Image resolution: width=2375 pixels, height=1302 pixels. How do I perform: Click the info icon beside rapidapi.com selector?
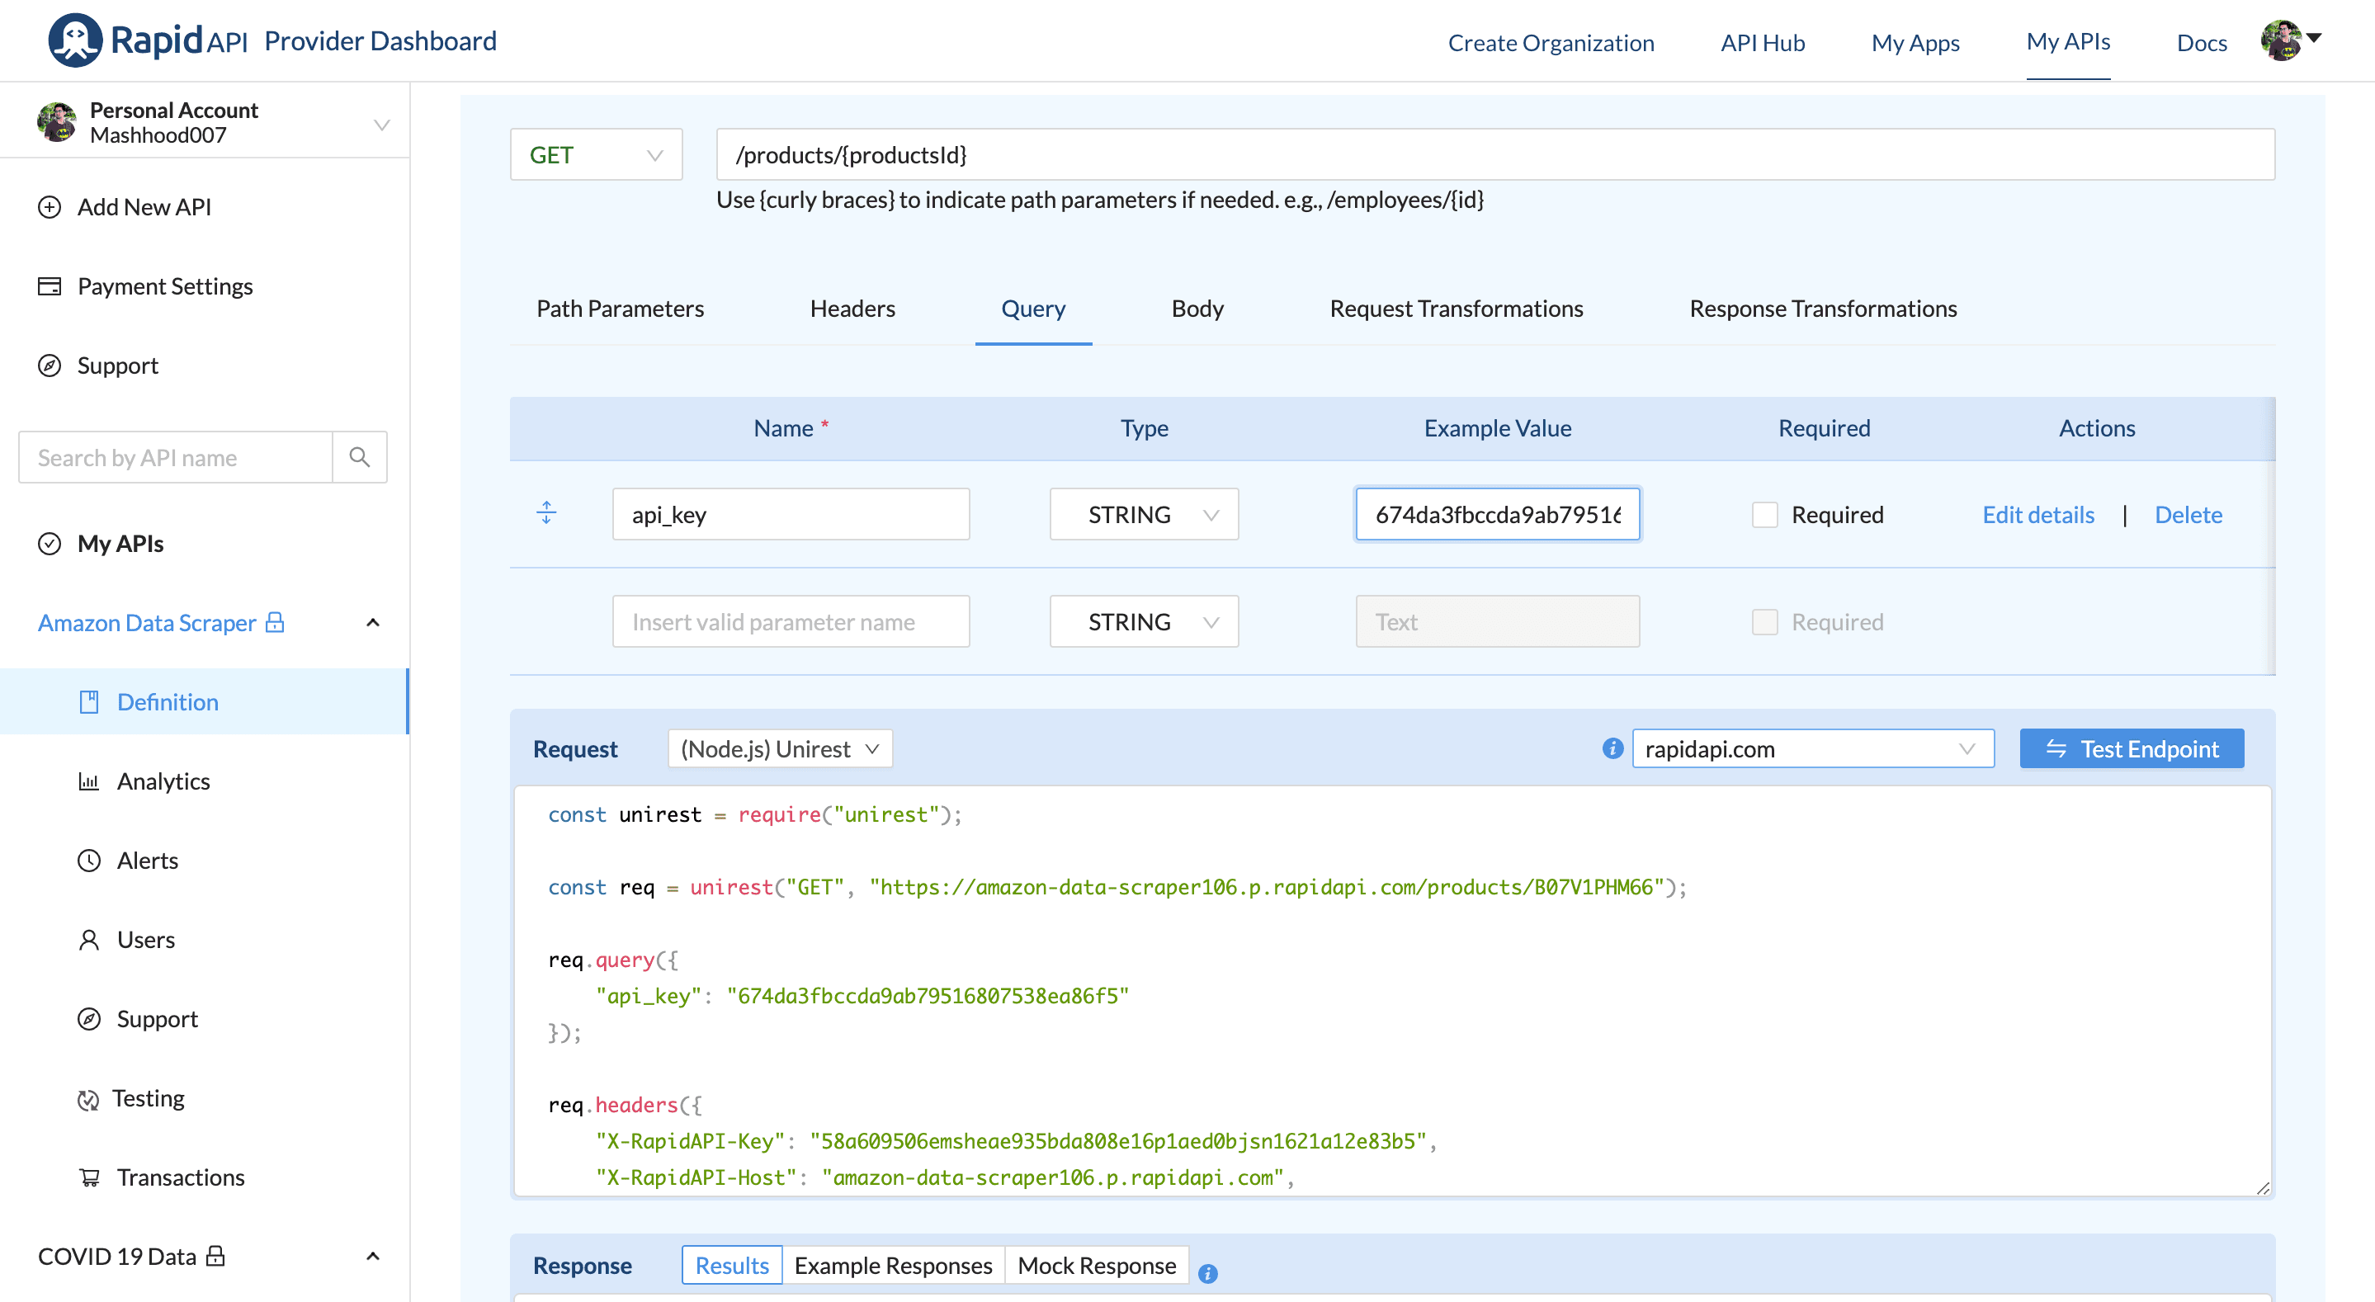[1612, 748]
